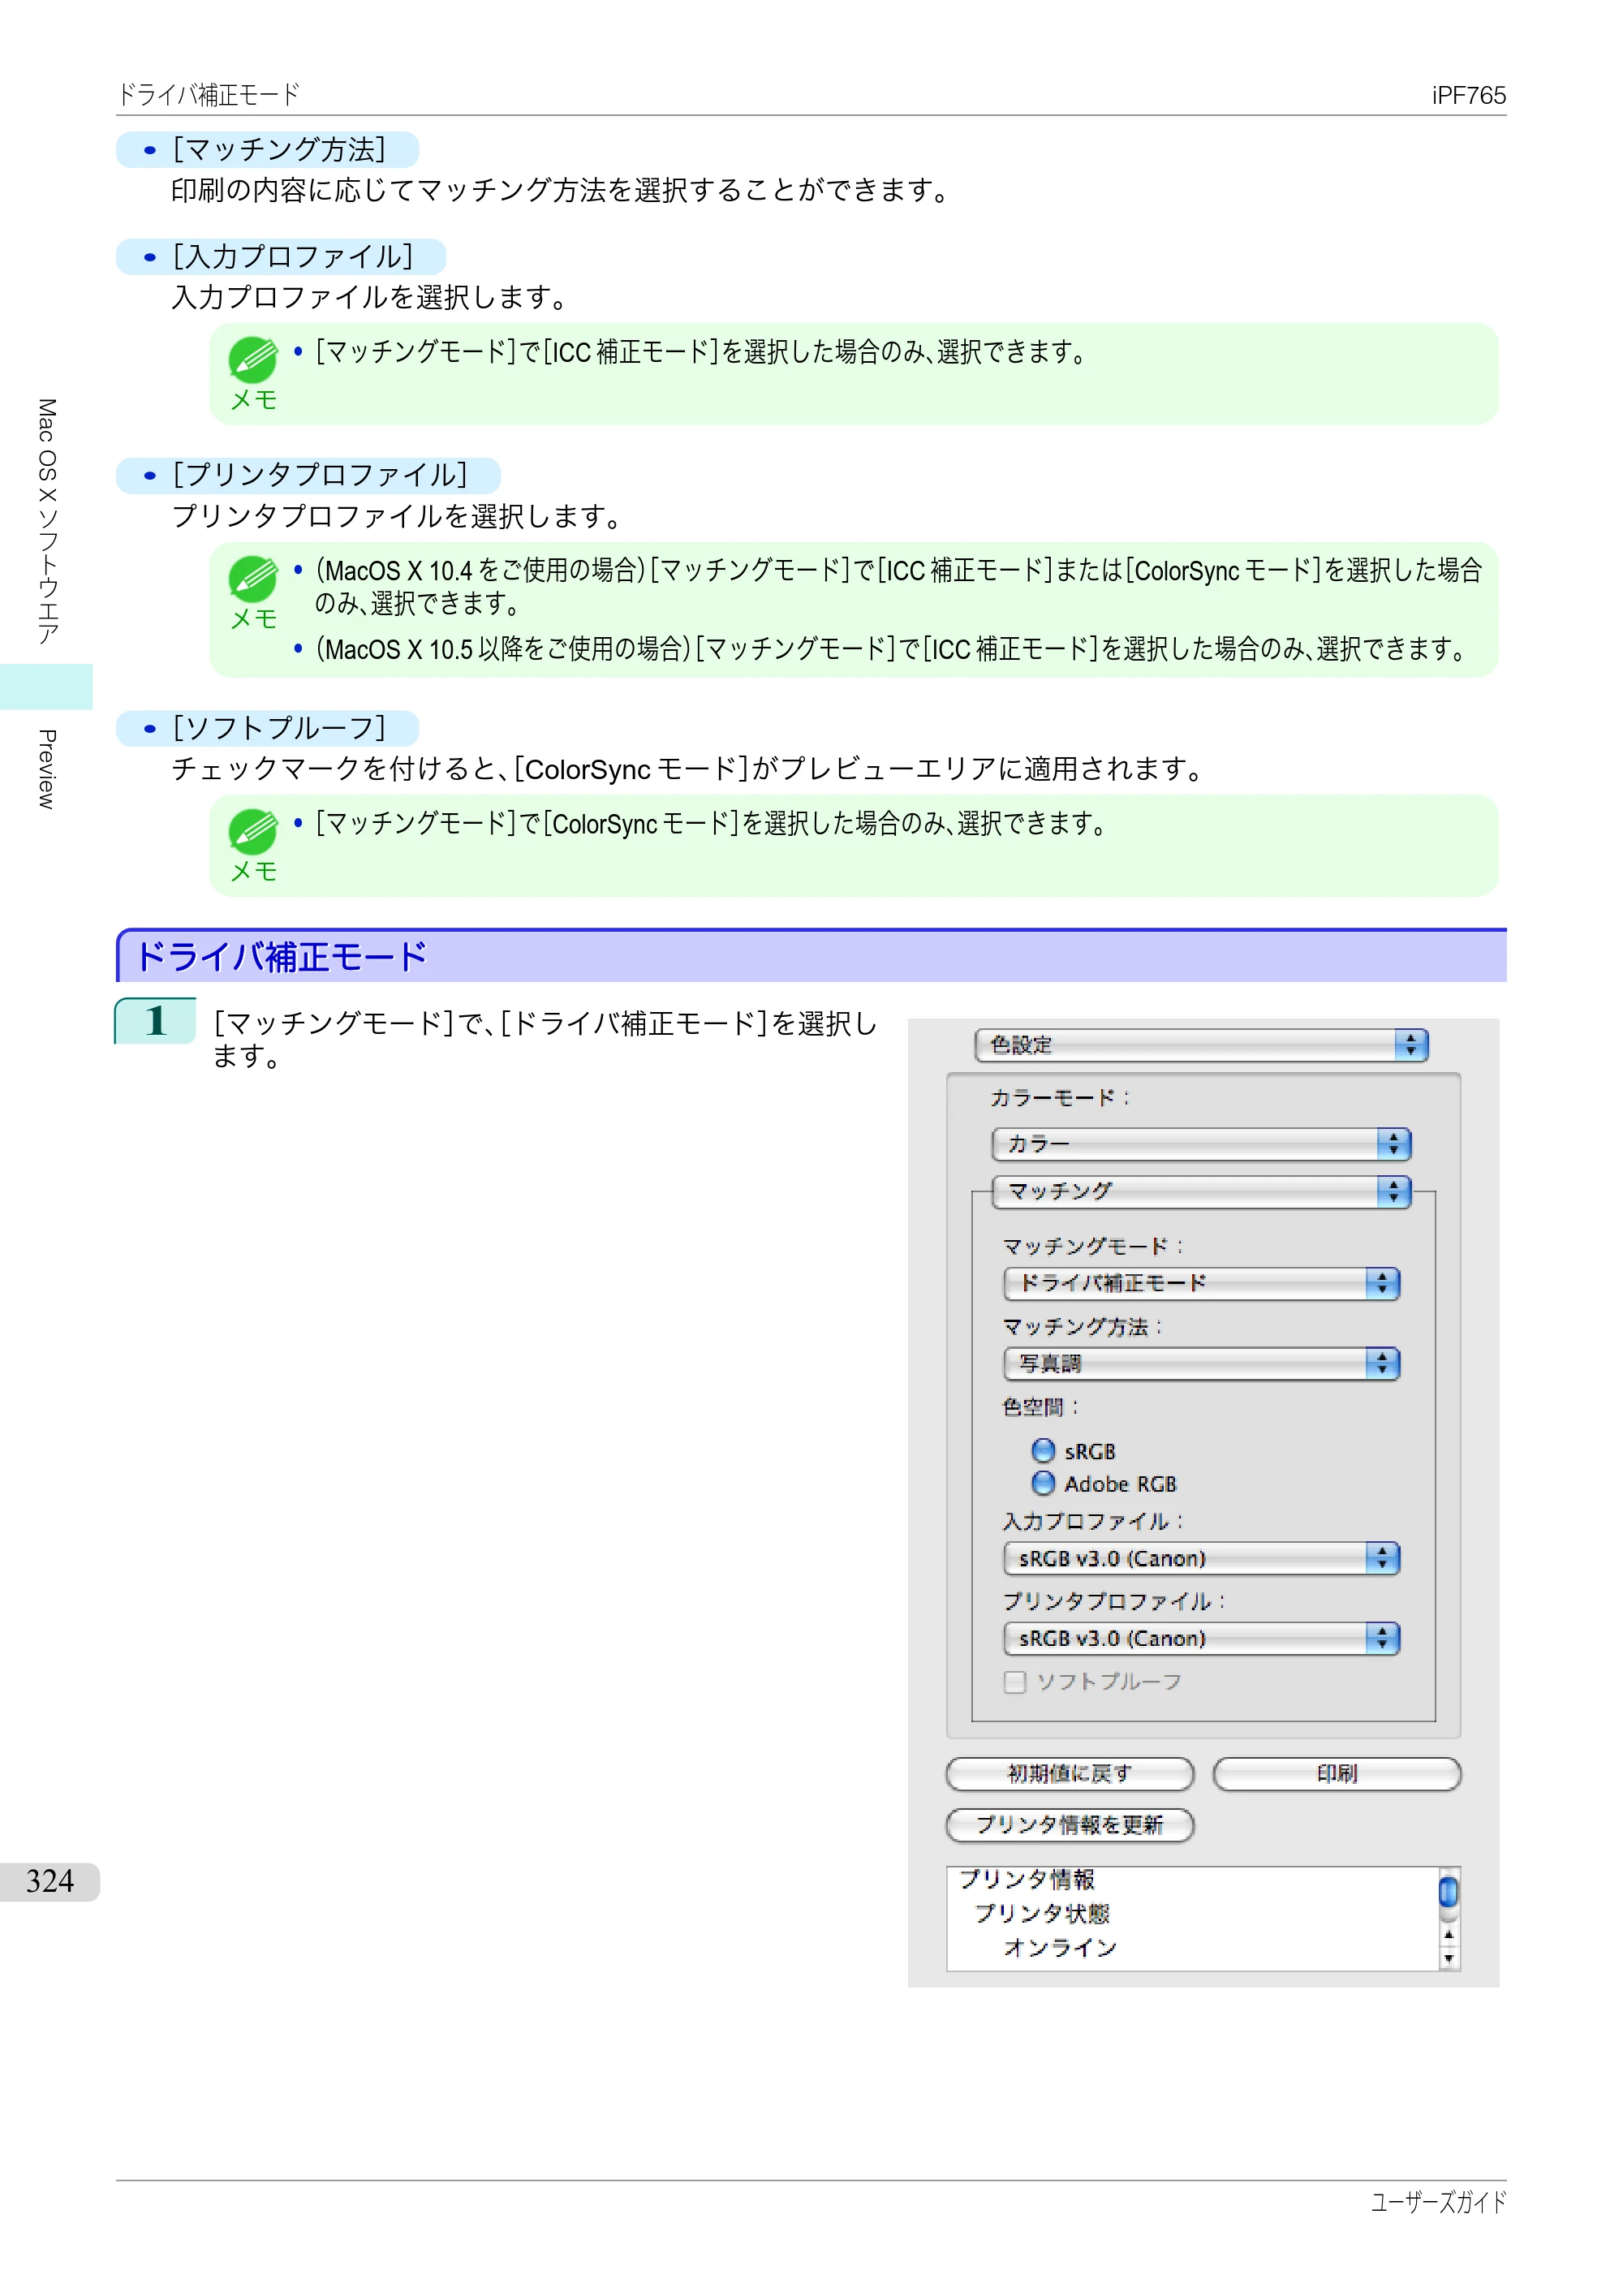Toggle the ソフトプルーフ checkbox
The image size is (1623, 2296).
(x=1015, y=1682)
